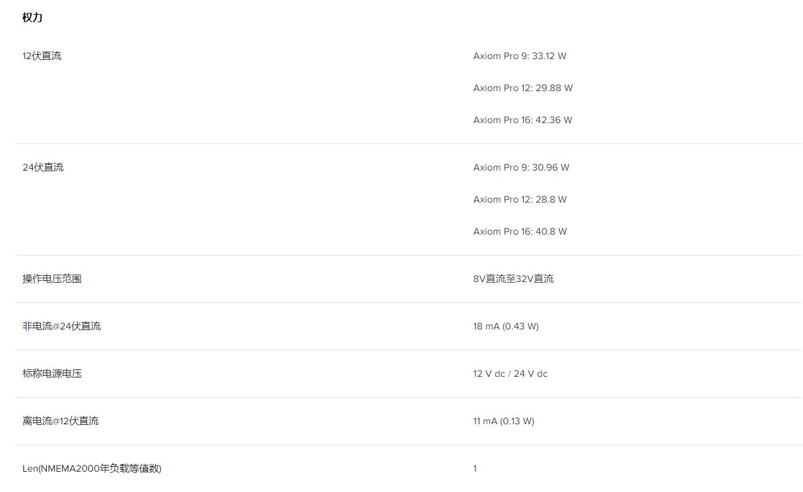The width and height of the screenshot is (803, 492).
Task: Click the 权力 section heading
Action: coord(33,17)
